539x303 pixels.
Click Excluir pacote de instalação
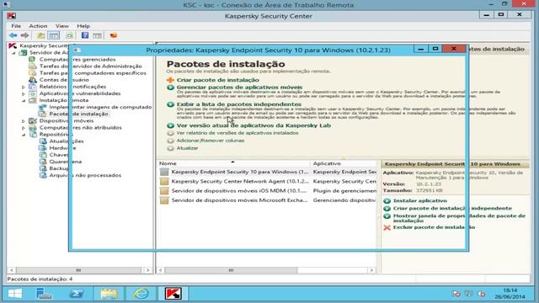(x=434, y=227)
